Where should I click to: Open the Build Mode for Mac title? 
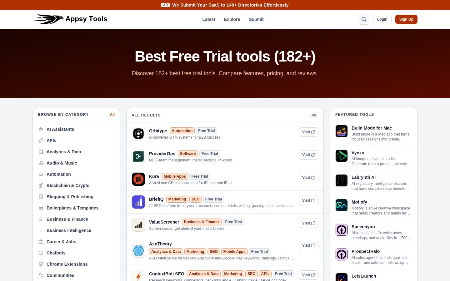pos(372,128)
